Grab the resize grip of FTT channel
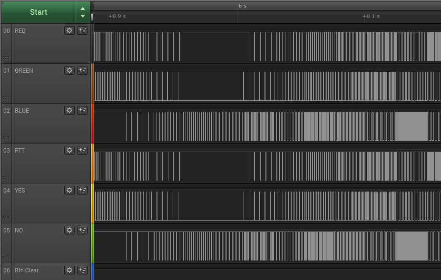Screen dimensions: 441x280 pyautogui.click(x=7, y=178)
